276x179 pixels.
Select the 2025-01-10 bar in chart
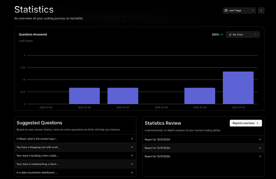pyautogui.click(x=238, y=88)
